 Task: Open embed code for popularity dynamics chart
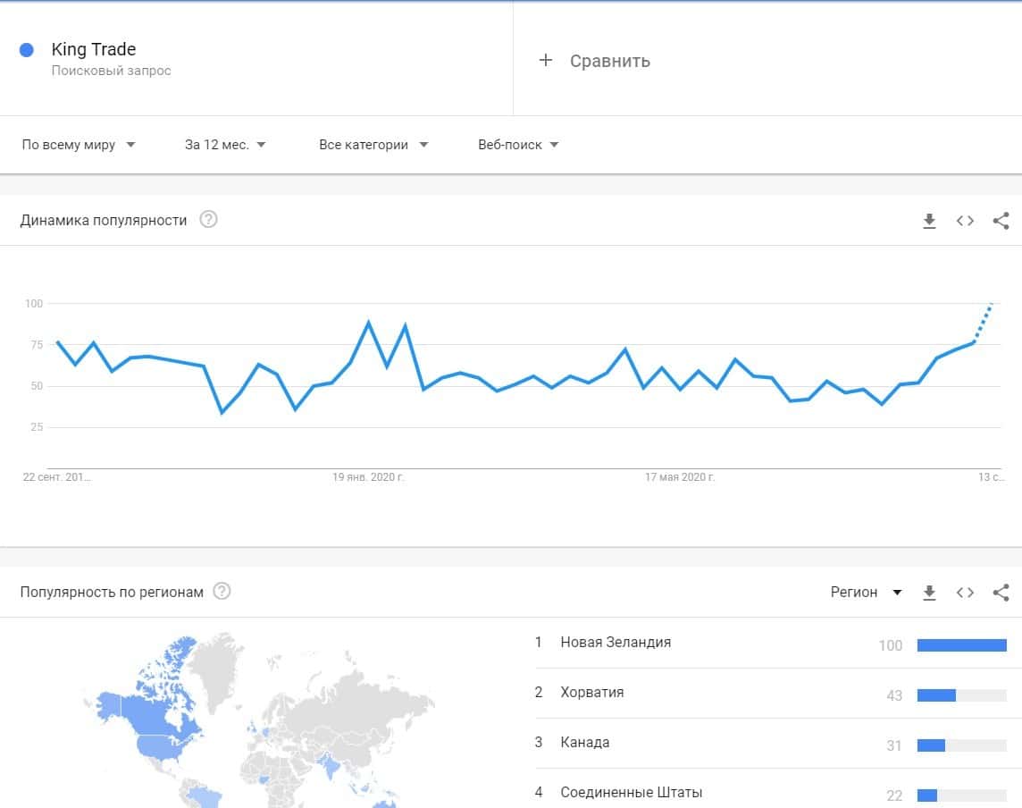965,221
